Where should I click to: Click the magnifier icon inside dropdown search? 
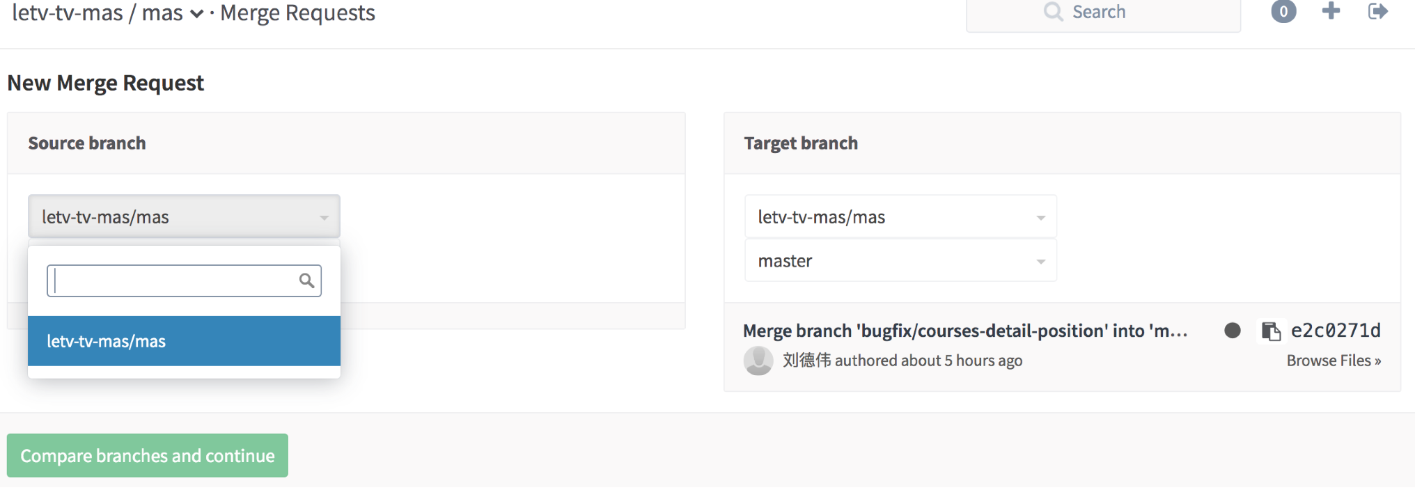pos(306,280)
